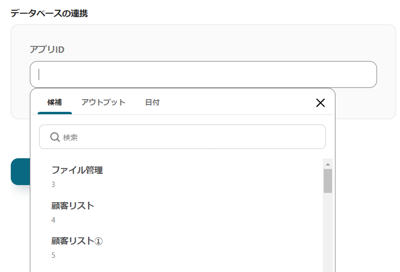Click the empty area right of 日付 tab

point(235,103)
